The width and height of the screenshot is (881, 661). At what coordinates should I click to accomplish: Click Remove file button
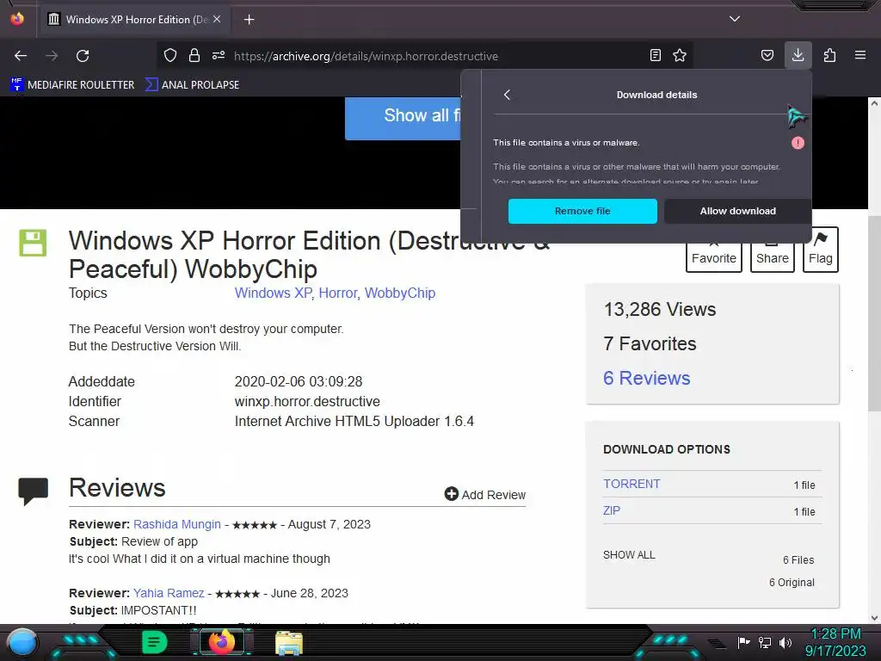tap(582, 211)
